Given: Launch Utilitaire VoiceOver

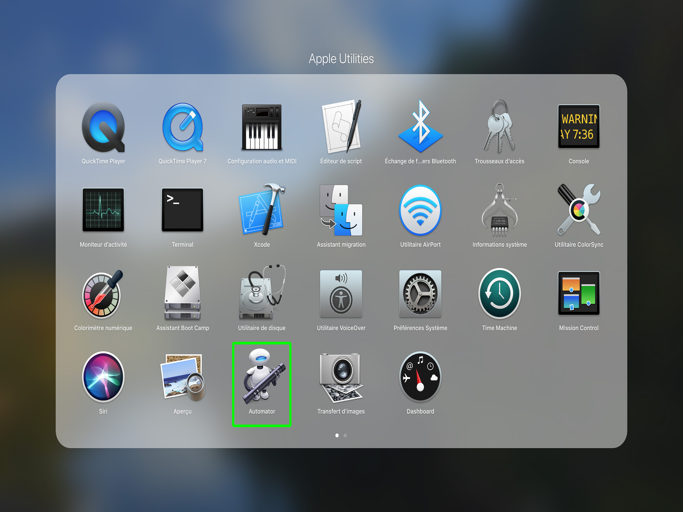Looking at the screenshot, I should pos(341,294).
